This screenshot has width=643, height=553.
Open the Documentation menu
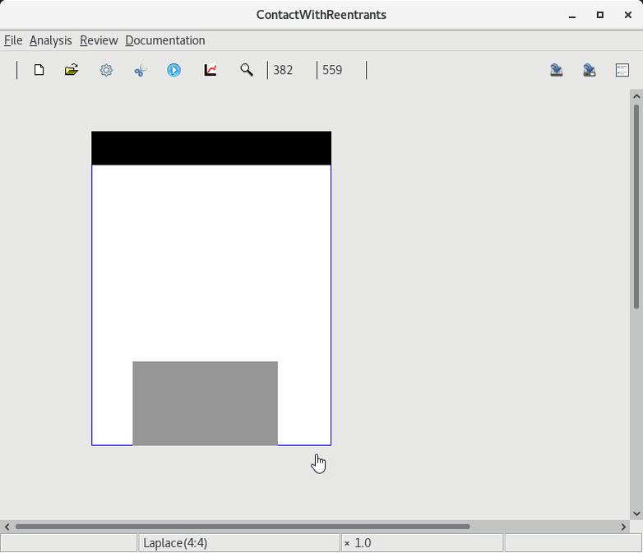164,40
